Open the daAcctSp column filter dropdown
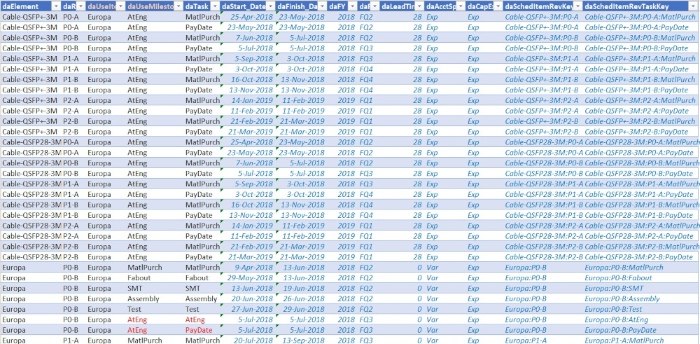700x344 pixels. coord(459,6)
